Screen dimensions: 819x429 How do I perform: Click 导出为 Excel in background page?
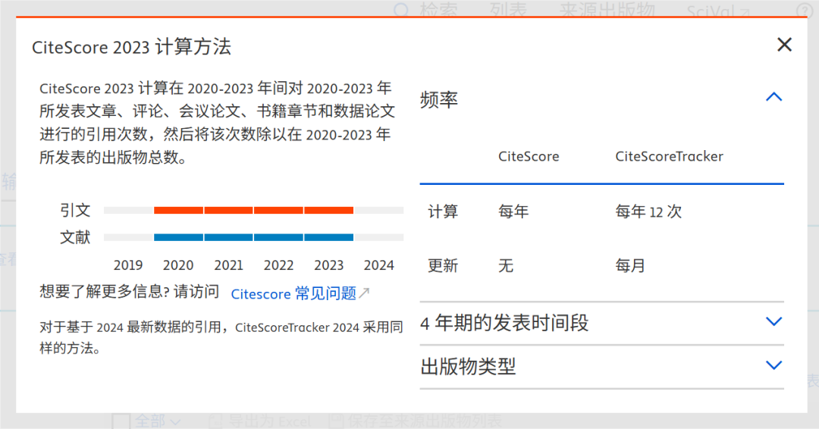point(259,421)
